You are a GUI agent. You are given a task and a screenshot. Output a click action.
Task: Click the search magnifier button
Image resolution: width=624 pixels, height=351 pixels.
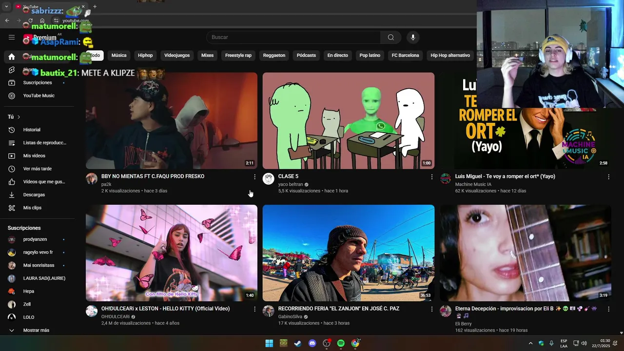click(x=391, y=38)
